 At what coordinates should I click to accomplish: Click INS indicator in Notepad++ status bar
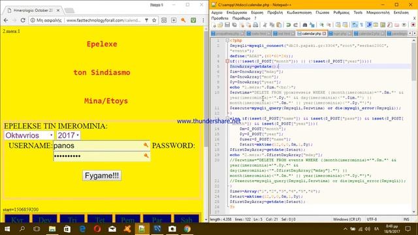click(x=406, y=219)
